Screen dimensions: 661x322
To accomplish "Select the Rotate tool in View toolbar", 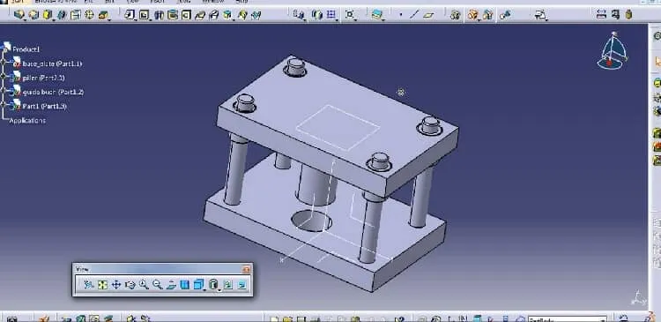I will pos(130,285).
